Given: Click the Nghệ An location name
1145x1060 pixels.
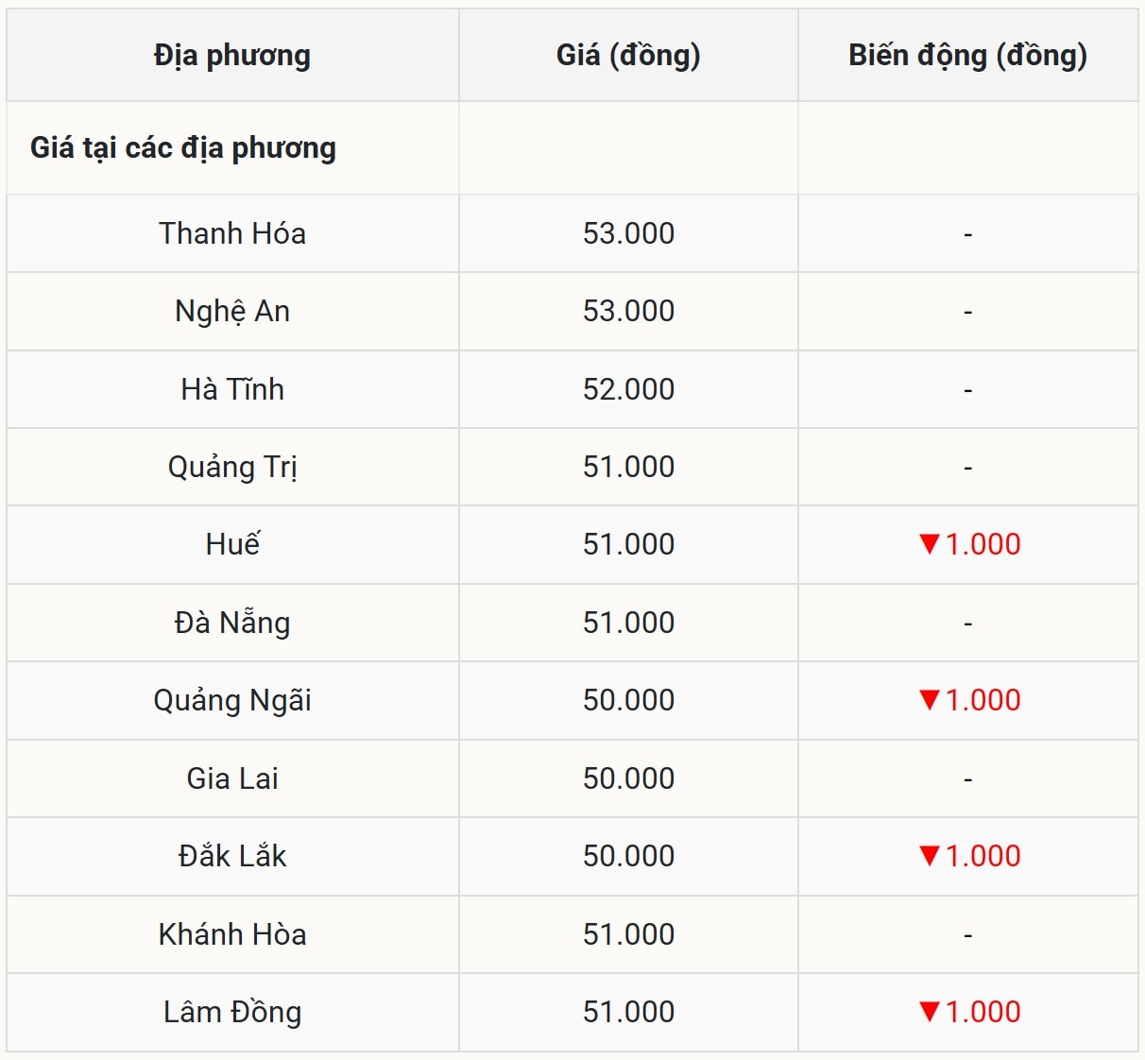Looking at the screenshot, I should (x=232, y=312).
